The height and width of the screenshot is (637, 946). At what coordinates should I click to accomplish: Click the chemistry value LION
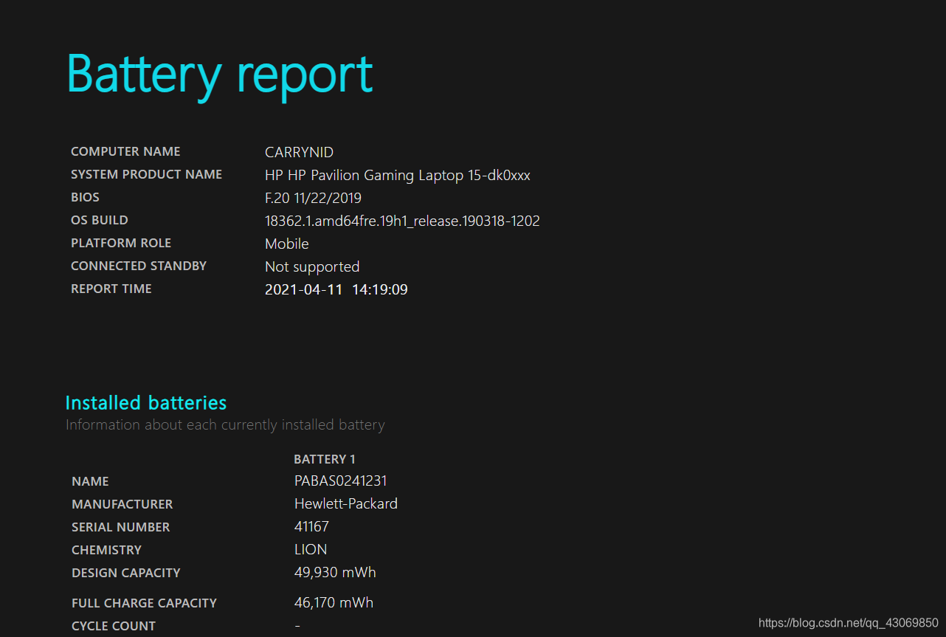[x=311, y=550]
